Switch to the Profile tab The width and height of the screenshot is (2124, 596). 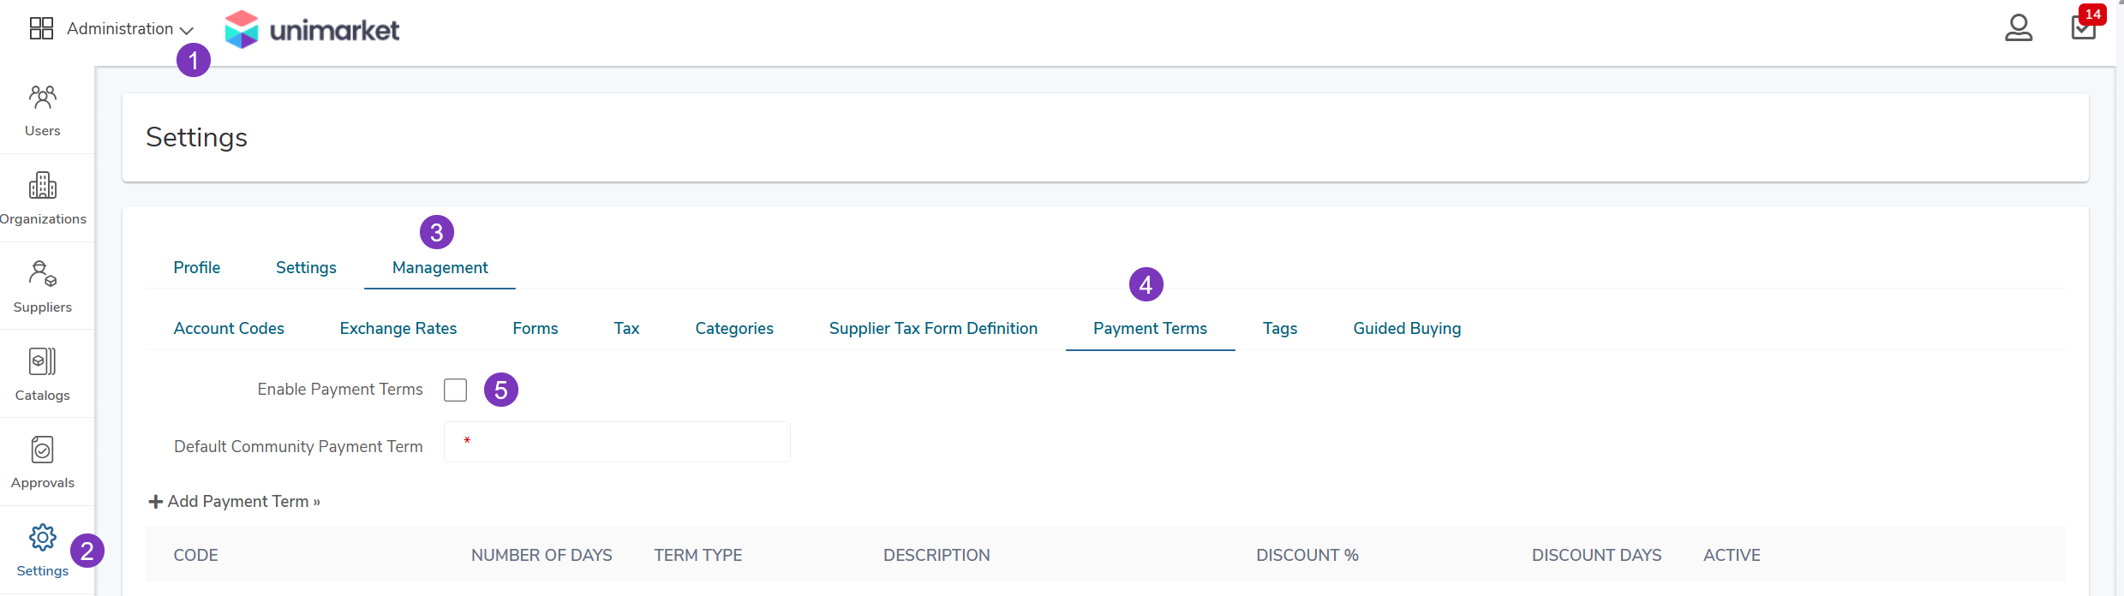coord(197,268)
